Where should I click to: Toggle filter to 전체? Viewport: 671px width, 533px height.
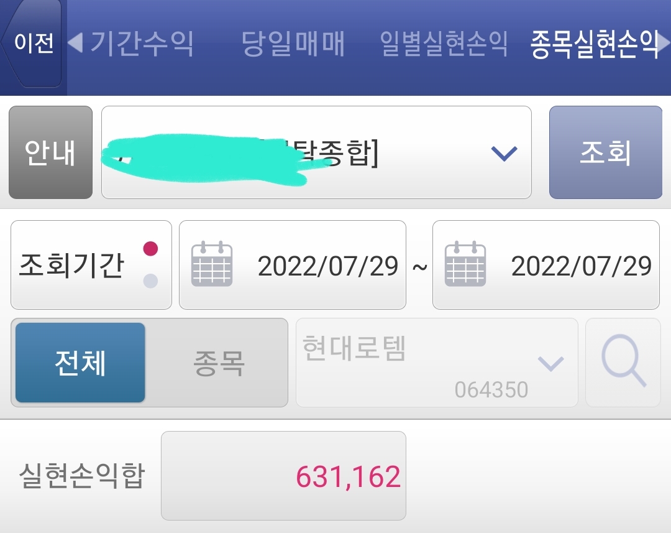point(80,363)
